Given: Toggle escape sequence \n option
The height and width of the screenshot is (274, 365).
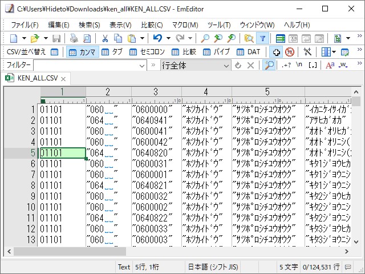Looking at the screenshot, I should (x=299, y=65).
